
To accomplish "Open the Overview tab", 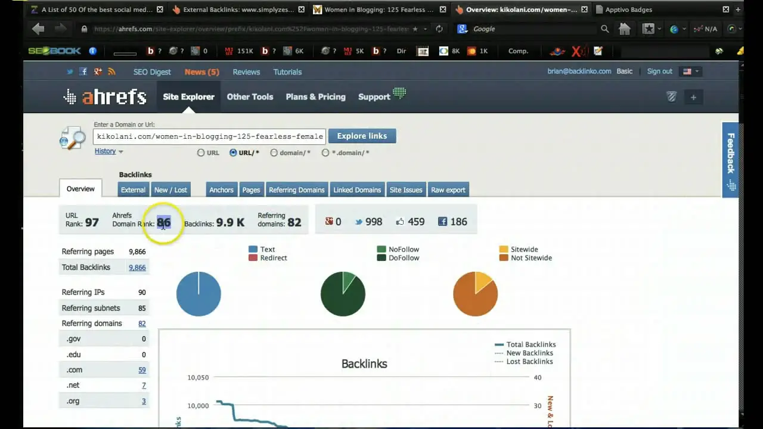I will (x=80, y=189).
